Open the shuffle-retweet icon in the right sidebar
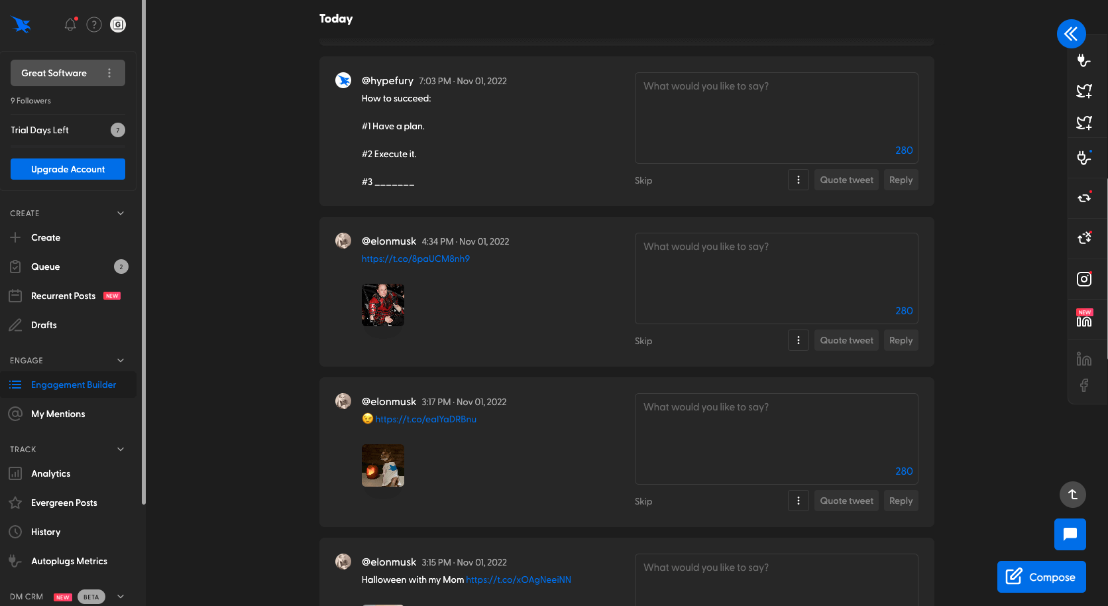 1084,237
